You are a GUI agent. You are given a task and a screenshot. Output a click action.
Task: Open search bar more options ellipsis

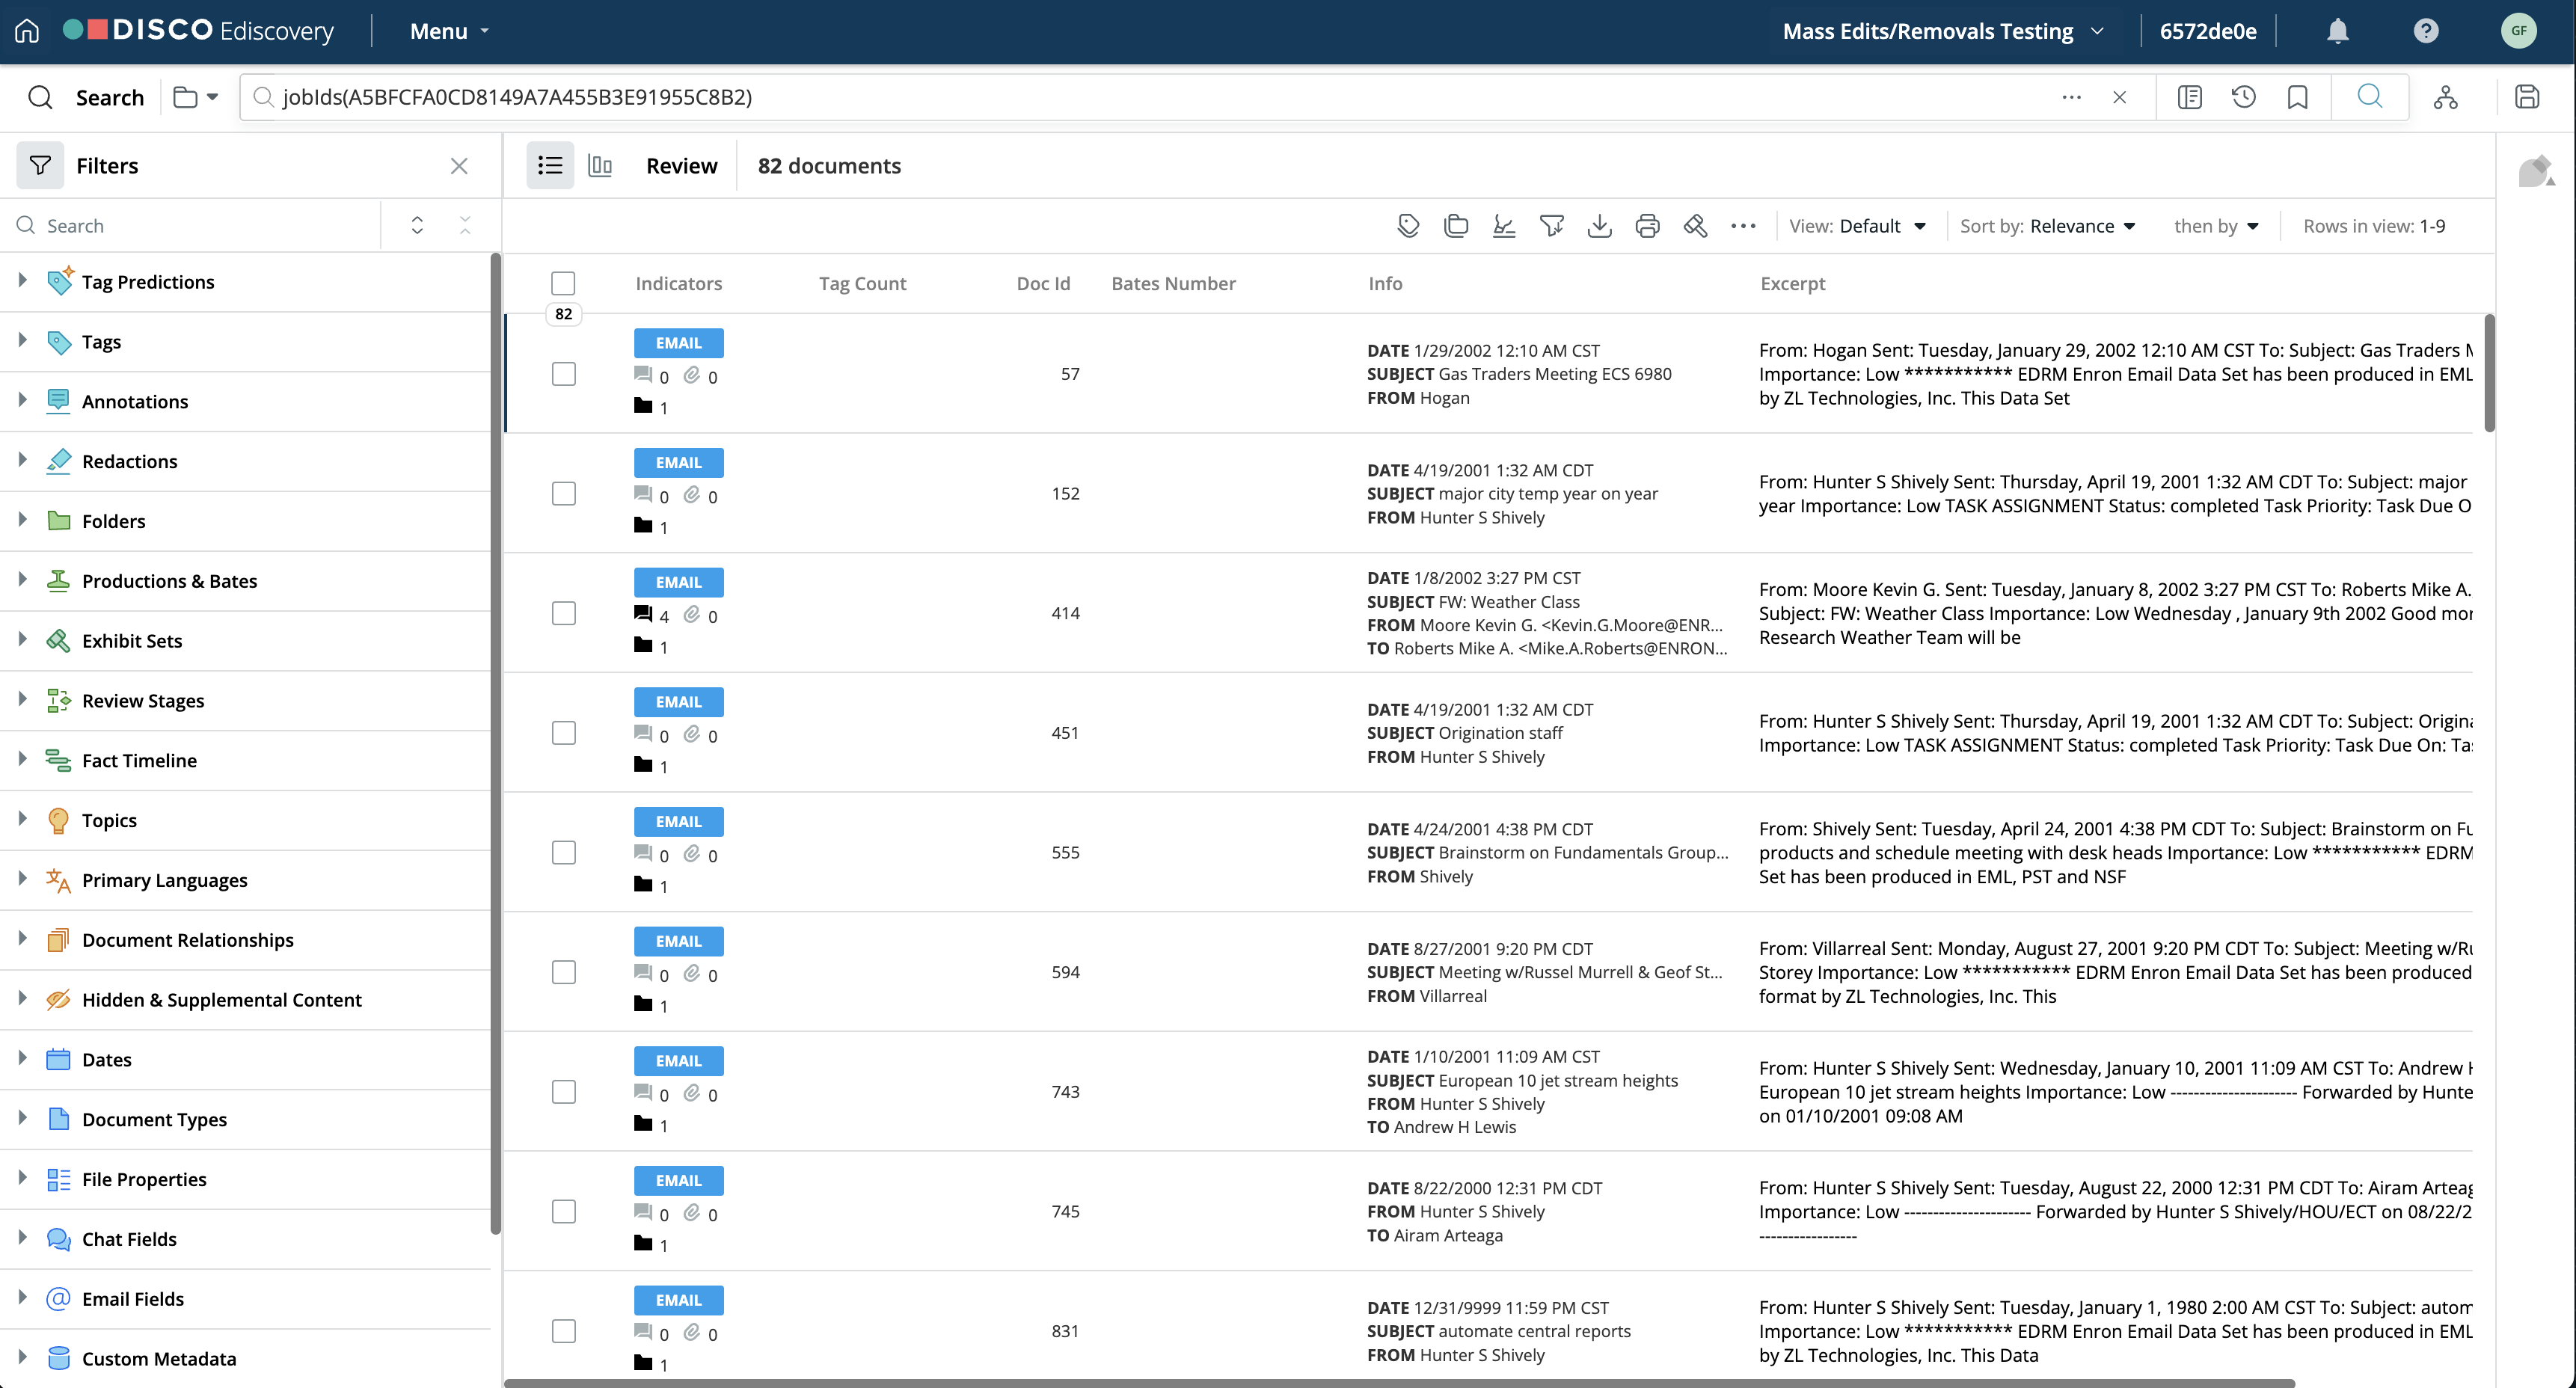pos(2071,97)
